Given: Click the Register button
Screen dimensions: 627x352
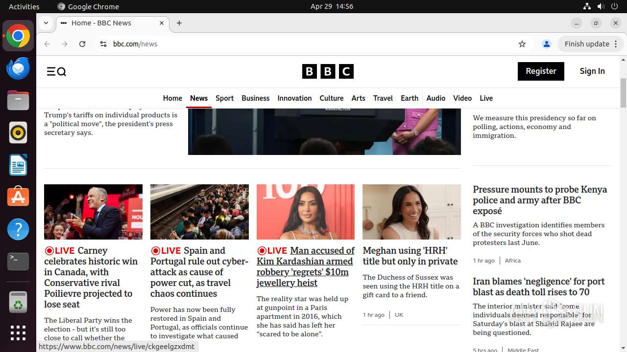Looking at the screenshot, I should [541, 71].
